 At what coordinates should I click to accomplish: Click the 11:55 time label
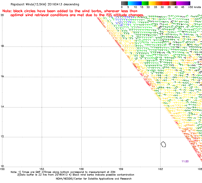click(x=185, y=161)
